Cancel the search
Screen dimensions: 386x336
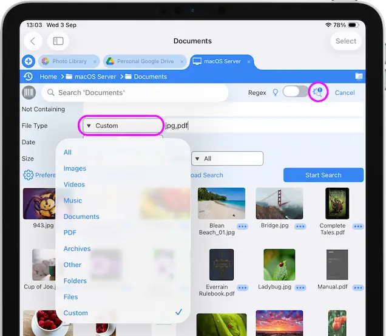click(345, 92)
